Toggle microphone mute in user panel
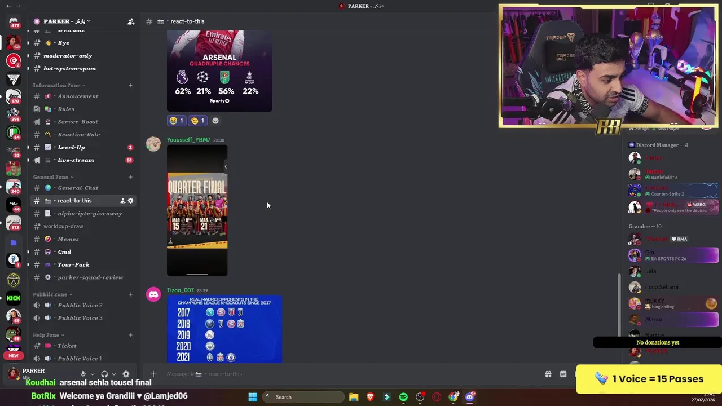The width and height of the screenshot is (722, 406). (83, 374)
